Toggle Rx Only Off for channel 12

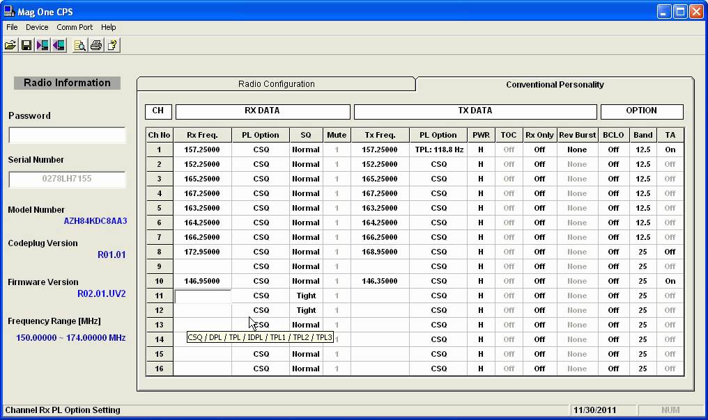click(x=539, y=311)
